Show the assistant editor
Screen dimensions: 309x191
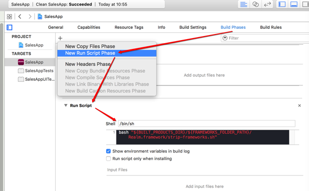click(x=255, y=4)
